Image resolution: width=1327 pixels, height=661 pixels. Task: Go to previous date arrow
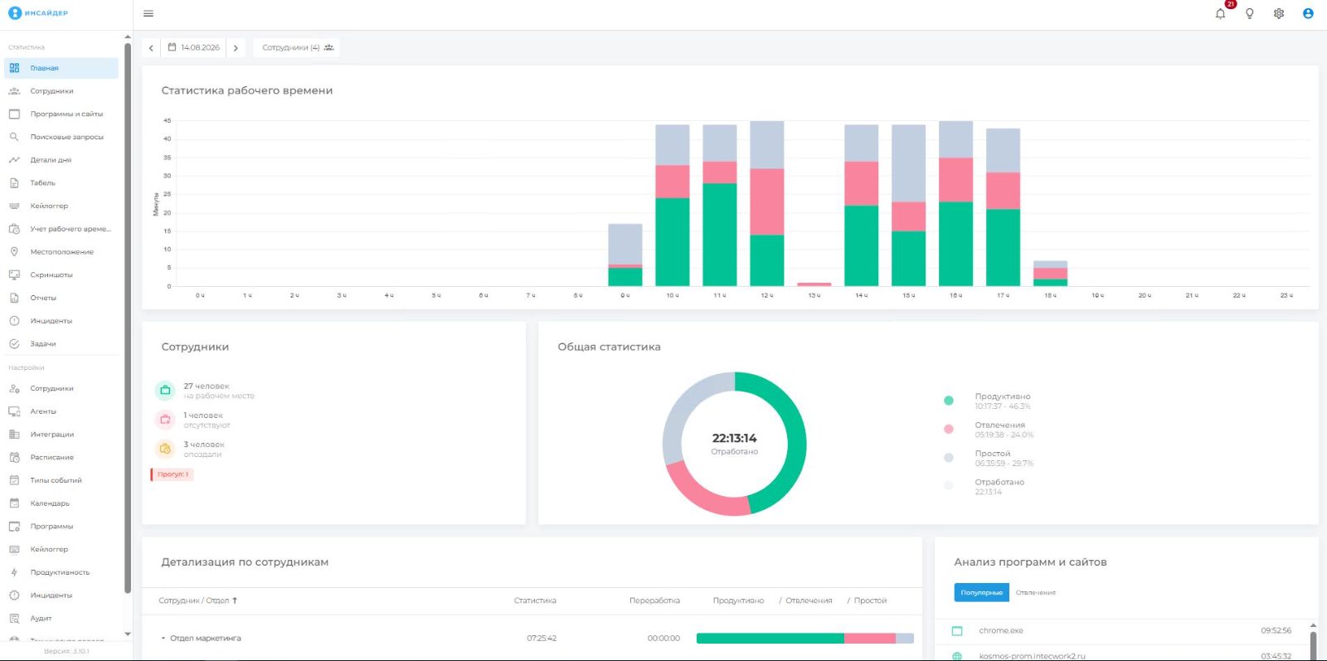tap(151, 48)
